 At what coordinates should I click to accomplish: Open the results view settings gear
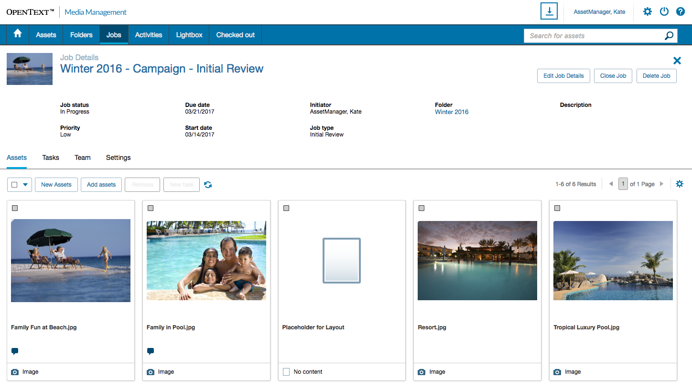click(x=680, y=184)
